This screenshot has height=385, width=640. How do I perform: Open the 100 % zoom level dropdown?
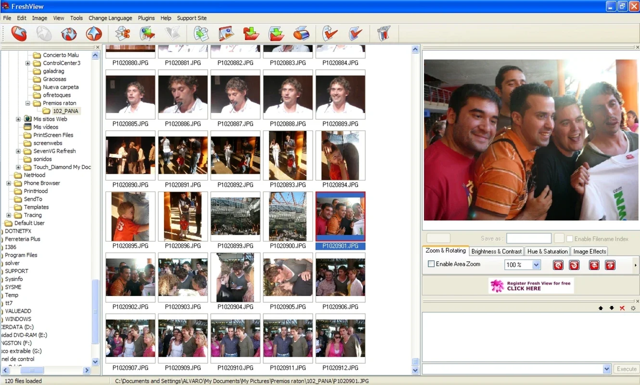coord(536,265)
